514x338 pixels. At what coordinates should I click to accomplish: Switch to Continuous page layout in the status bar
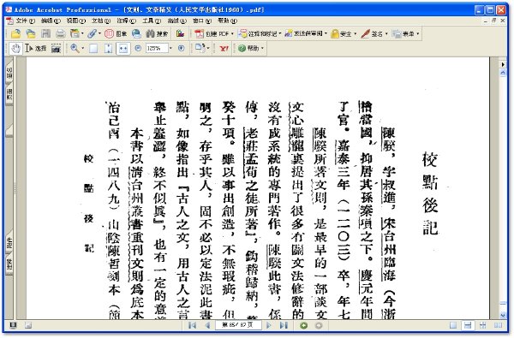(468, 325)
